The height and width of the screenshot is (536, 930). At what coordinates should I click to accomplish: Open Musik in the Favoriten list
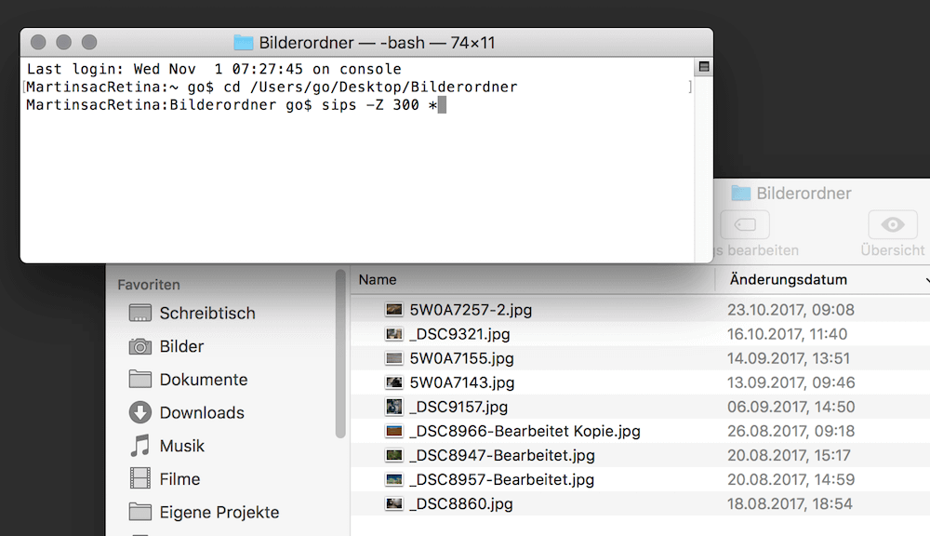pyautogui.click(x=166, y=446)
